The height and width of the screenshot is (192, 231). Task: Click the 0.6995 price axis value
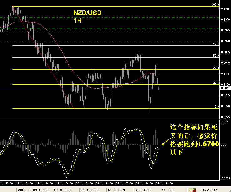225,9
